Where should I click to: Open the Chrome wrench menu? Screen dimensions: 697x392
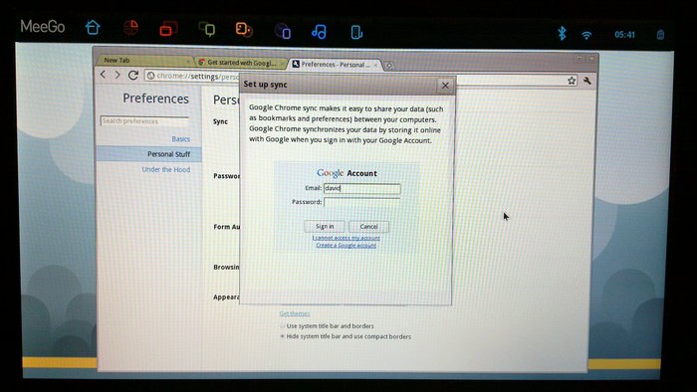[x=587, y=81]
